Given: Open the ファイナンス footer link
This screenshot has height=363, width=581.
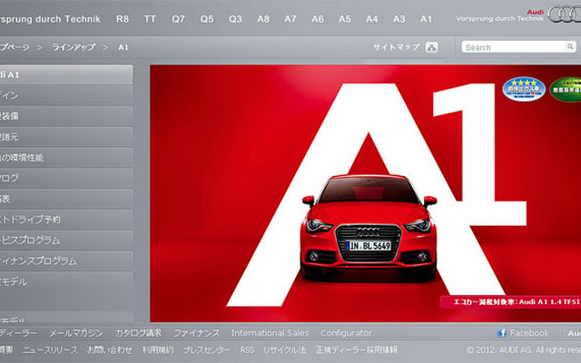Looking at the screenshot, I should 196,333.
